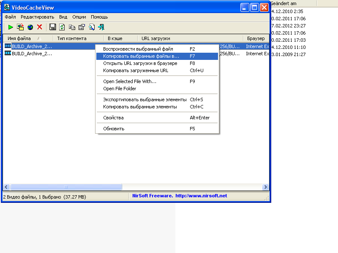This screenshot has height=253, width=338.
Task: Sort by the Браузер column header
Action: click(256, 38)
